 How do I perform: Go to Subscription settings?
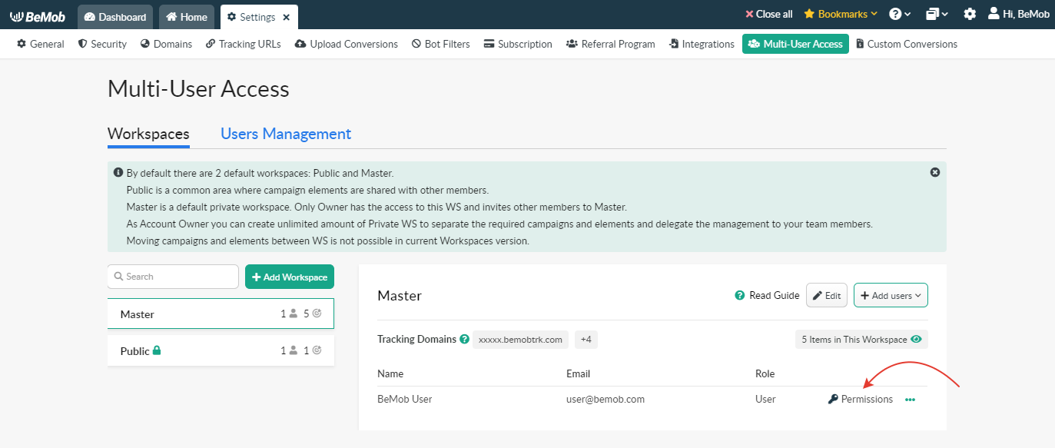pyautogui.click(x=518, y=44)
